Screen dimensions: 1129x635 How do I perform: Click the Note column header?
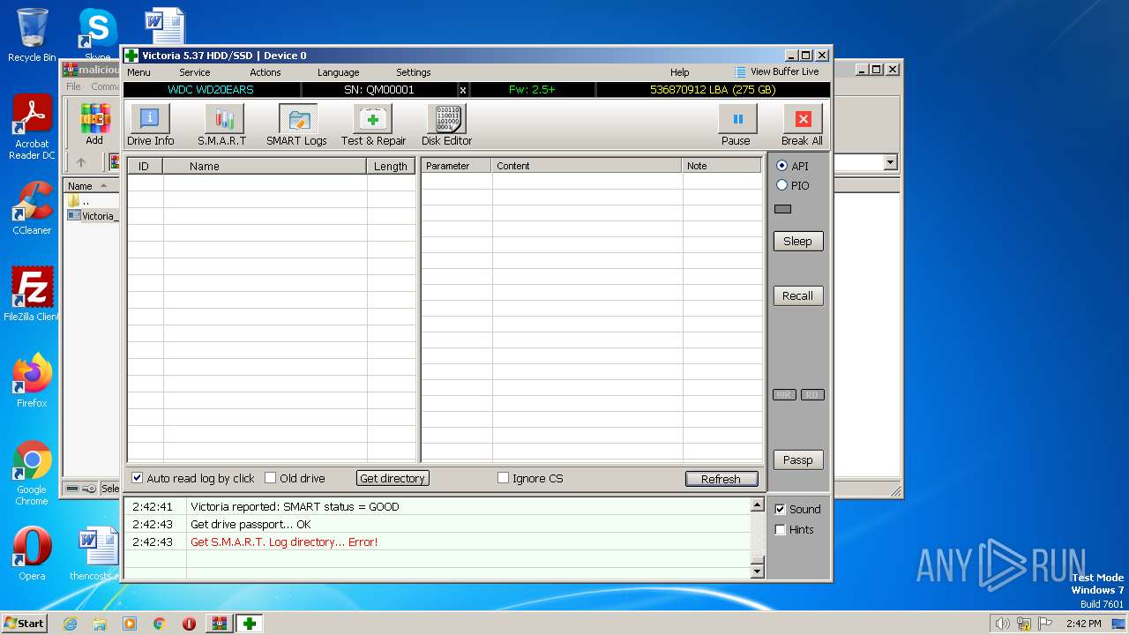[722, 166]
